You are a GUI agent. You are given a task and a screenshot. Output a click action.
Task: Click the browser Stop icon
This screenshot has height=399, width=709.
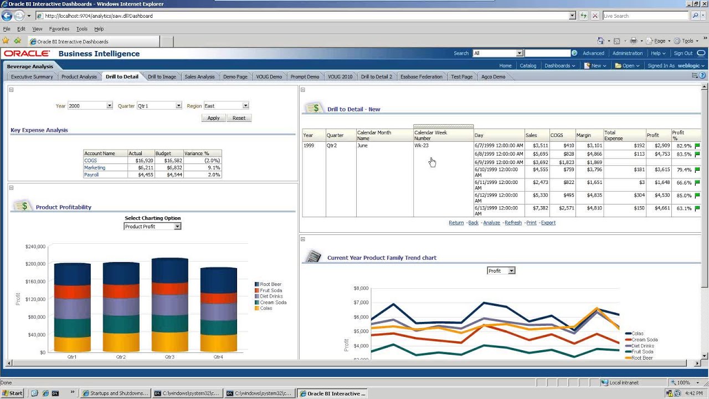tap(595, 16)
